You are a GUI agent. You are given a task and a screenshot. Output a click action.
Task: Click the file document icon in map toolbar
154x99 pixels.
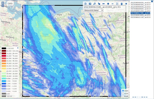point(85,4)
